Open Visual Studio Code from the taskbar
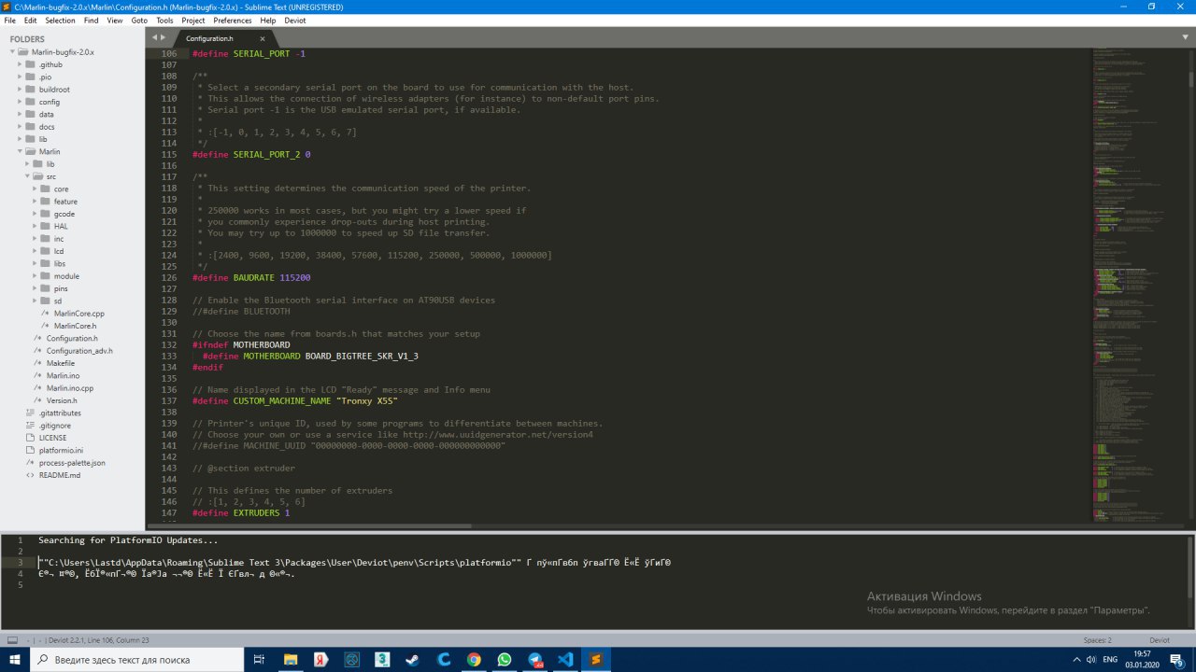Viewport: 1196px width, 672px height. 565,659
